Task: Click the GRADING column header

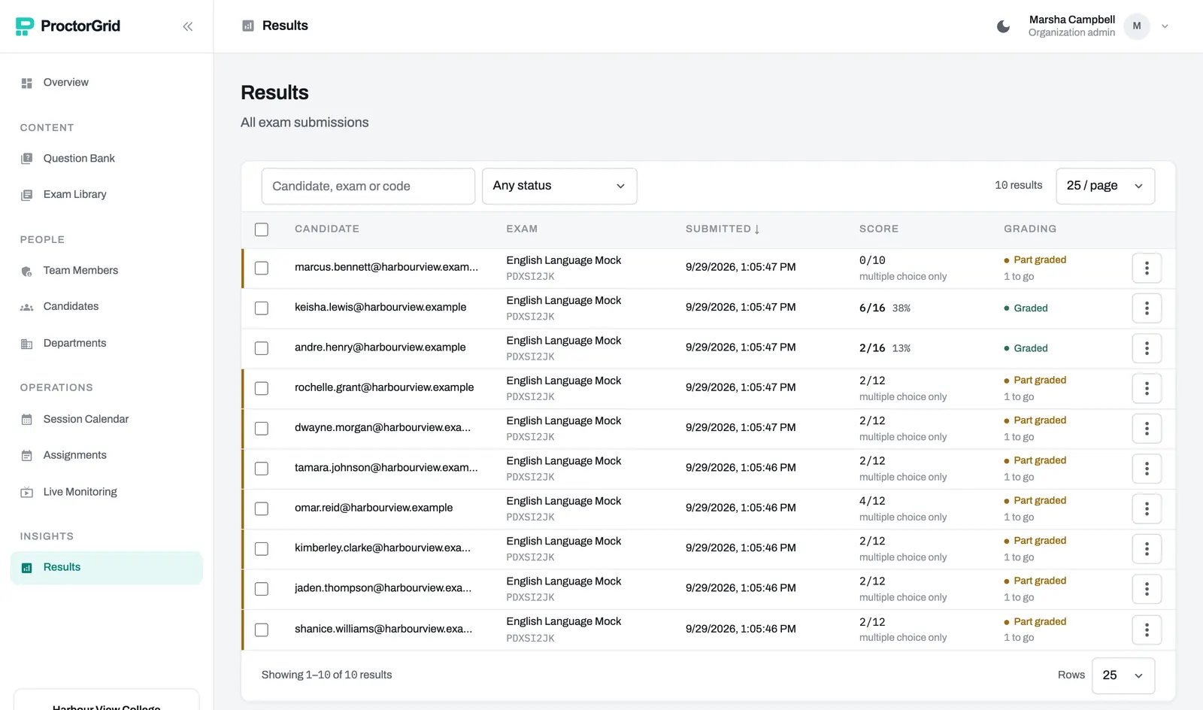Action: click(x=1030, y=229)
